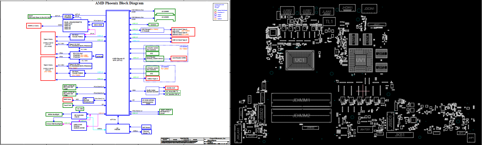
Task: Select the USB 3.2 Gen2 Type A with AOU block
Action: pyautogui.click(x=183, y=32)
